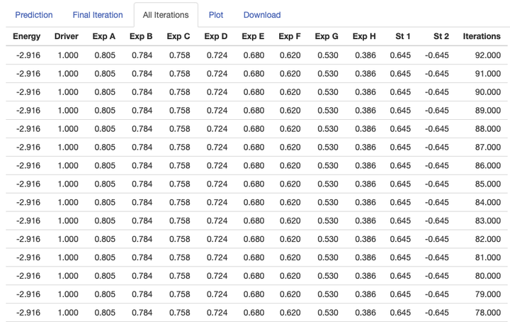The image size is (510, 322).
Task: Click the iteration 78.000 cell
Action: 487,313
